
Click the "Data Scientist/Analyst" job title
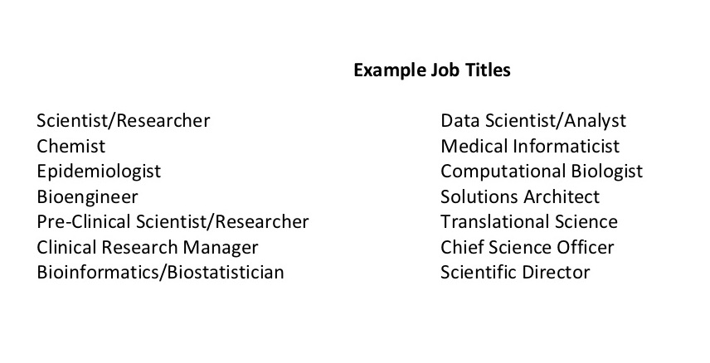point(533,121)
